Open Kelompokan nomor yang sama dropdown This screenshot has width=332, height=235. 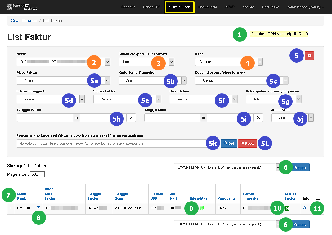pos(274,99)
